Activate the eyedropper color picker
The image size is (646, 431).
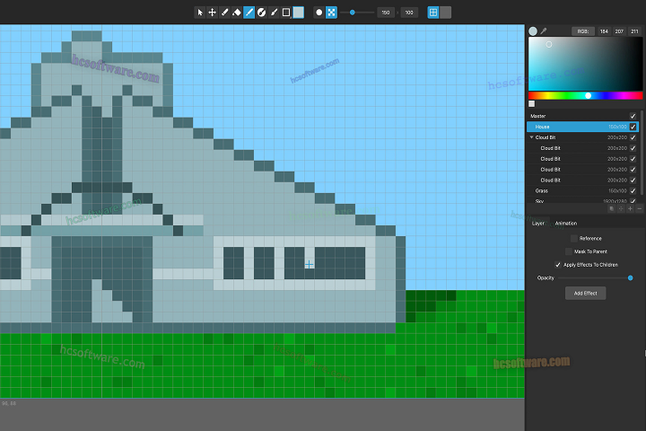(x=544, y=31)
